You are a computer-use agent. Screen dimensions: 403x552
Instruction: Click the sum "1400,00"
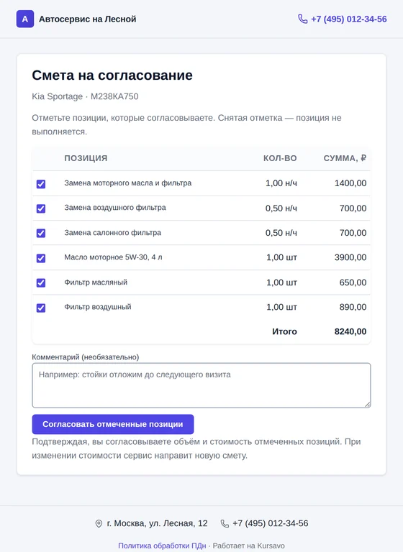coord(350,183)
